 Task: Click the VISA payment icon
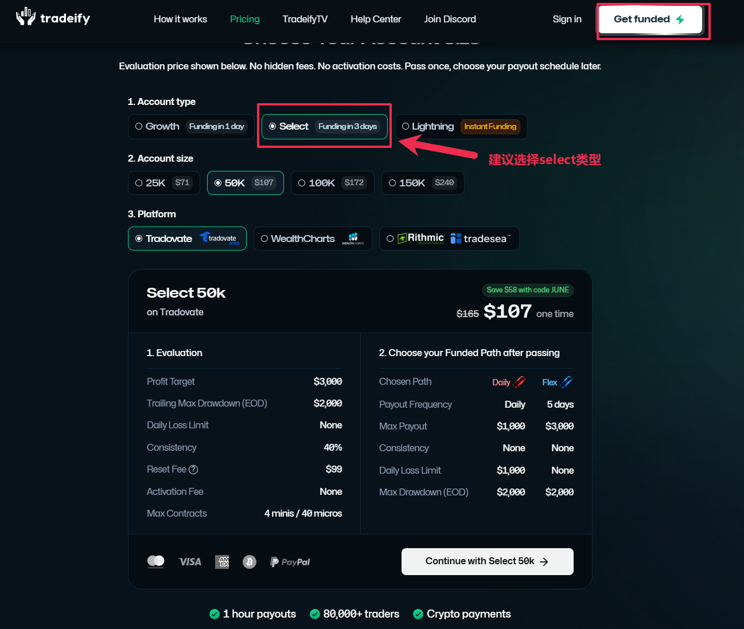pyautogui.click(x=190, y=562)
